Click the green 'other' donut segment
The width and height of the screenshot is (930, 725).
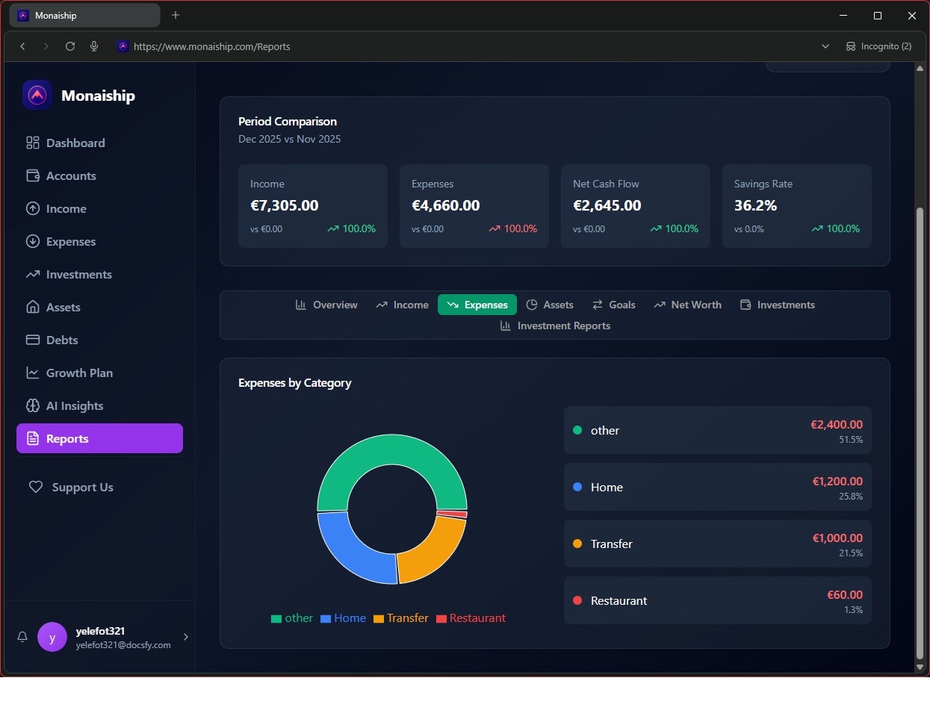392,449
